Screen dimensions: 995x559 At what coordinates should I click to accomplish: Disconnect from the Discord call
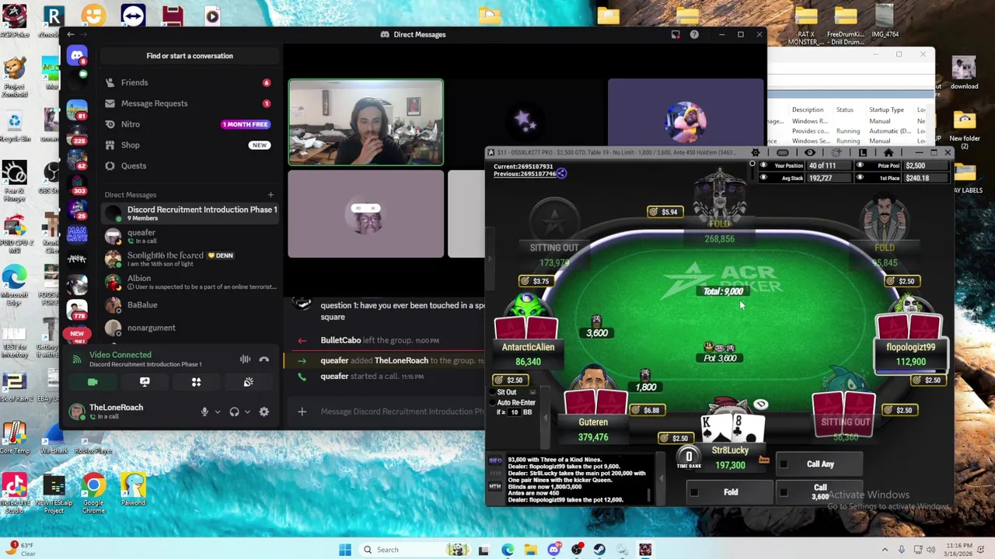264,359
